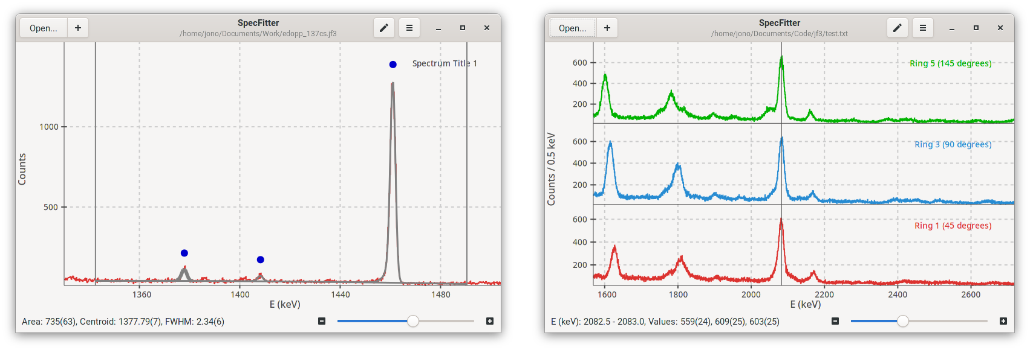Click 'Ring 5 (145 degrees)' label
Viewport: 1033px width, 350px height.
(951, 63)
